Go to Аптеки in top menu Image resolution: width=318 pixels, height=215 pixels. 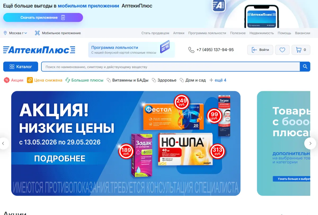[179, 33]
